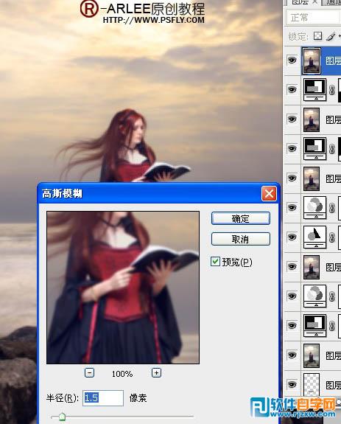Toggle the 预览 preview checkbox
Viewport: 341px width, 424px height.
215,262
